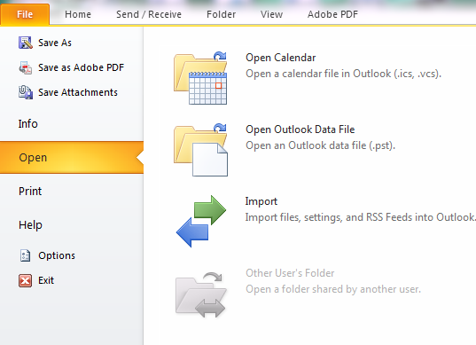
Task: Click the Save as Adobe PDF icon
Action: [25, 67]
